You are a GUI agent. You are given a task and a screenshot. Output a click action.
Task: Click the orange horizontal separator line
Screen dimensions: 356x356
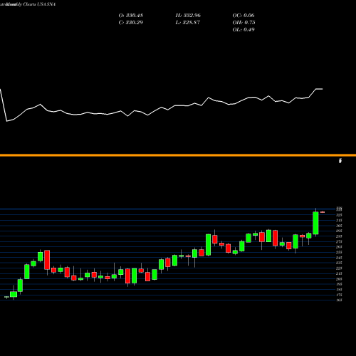(x=178, y=155)
